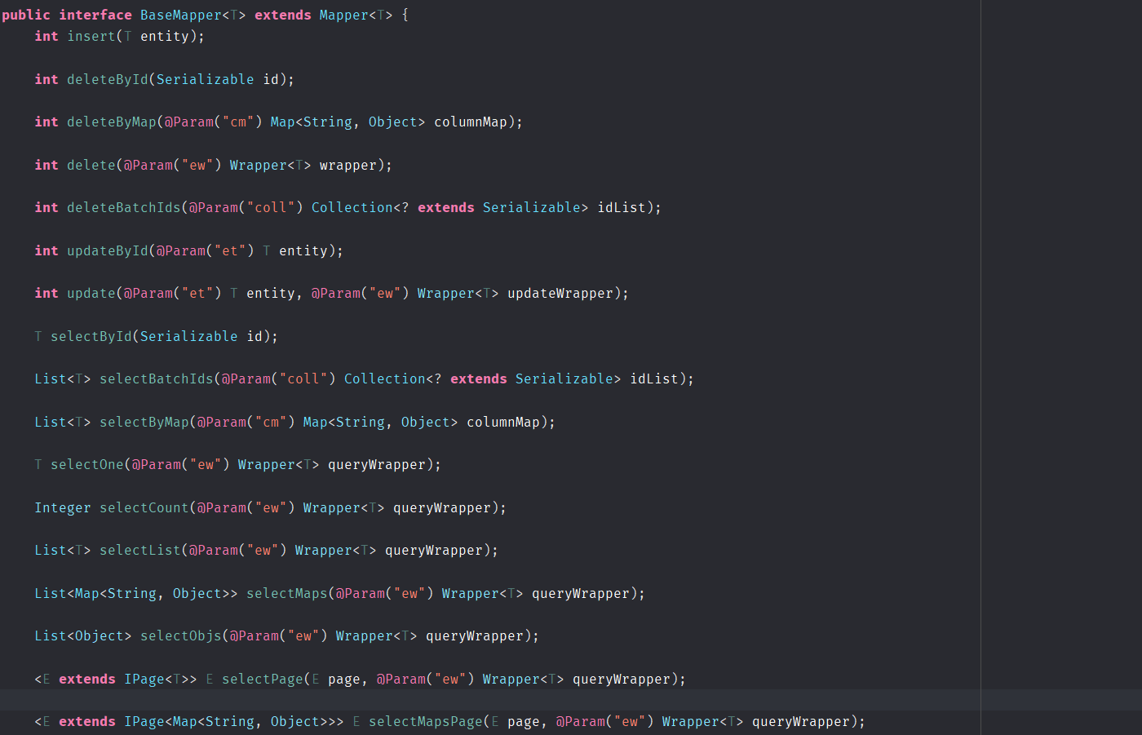Screen dimensions: 1142x735
Task: Click the deleteByMap method name
Action: point(112,122)
